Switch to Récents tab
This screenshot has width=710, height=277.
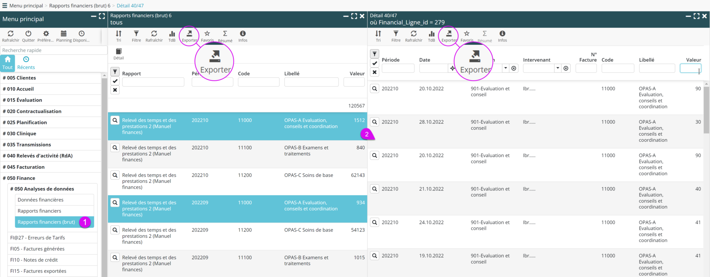tap(26, 63)
